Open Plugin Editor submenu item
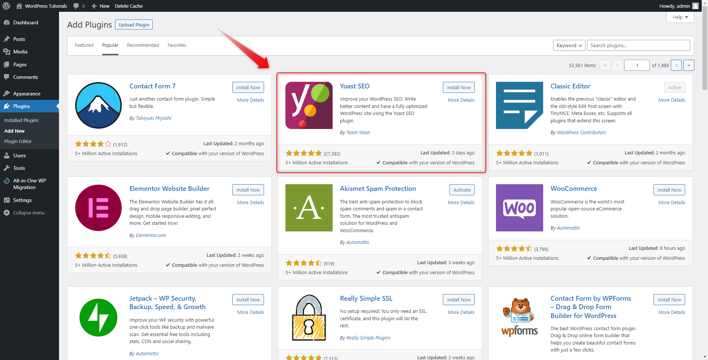The width and height of the screenshot is (708, 360). pos(18,141)
